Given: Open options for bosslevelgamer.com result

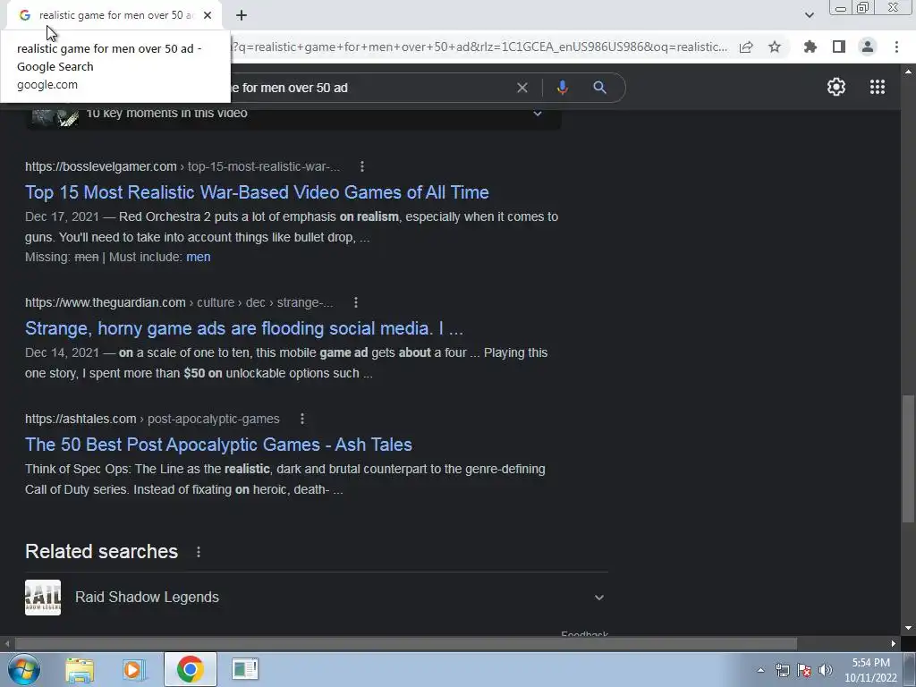Looking at the screenshot, I should tap(362, 166).
